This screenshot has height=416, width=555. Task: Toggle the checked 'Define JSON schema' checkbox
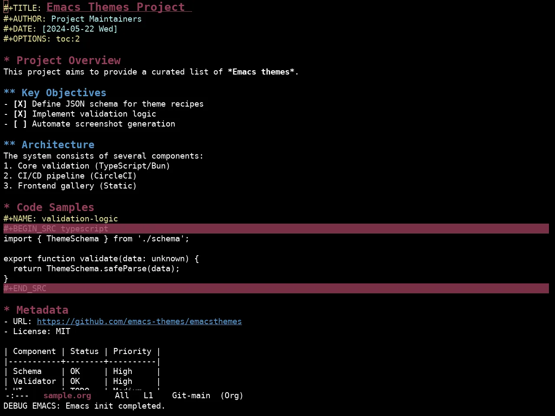coord(20,104)
